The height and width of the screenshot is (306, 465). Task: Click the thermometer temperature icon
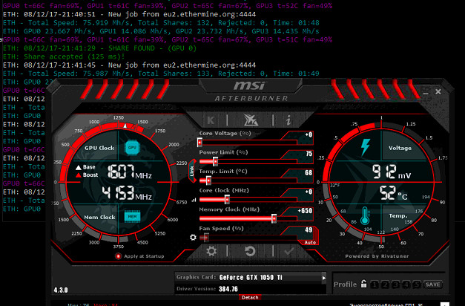(x=365, y=215)
